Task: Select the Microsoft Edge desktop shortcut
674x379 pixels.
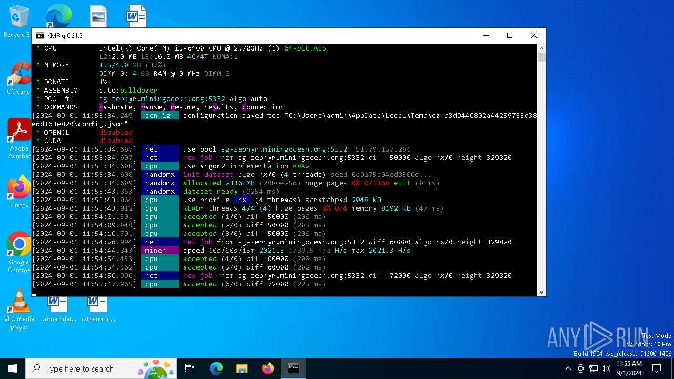Action: point(58,16)
